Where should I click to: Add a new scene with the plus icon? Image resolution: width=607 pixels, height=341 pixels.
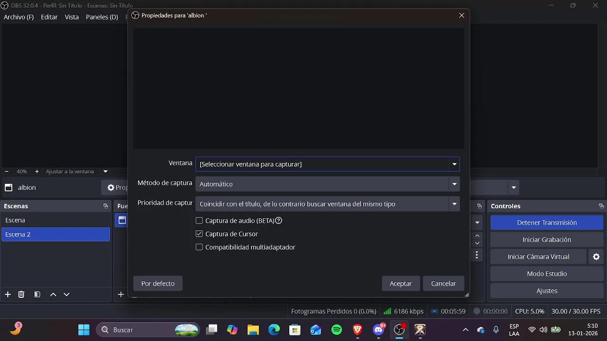(x=8, y=295)
